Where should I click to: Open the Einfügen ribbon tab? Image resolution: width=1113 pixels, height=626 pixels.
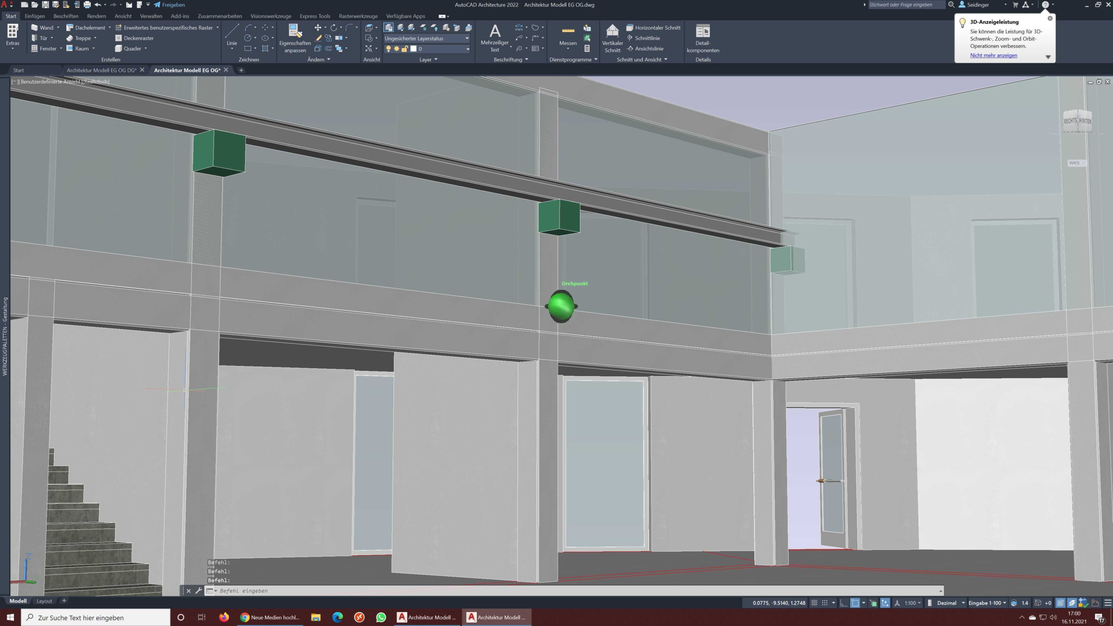[35, 16]
